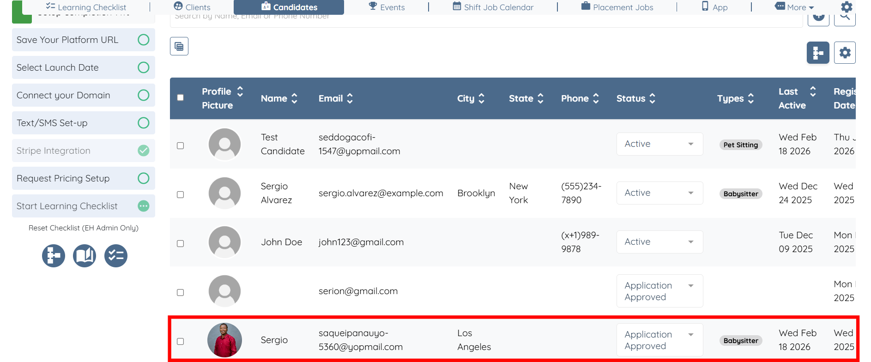Click John Doe's avatar placeholder
The width and height of the screenshot is (871, 362).
(x=224, y=242)
